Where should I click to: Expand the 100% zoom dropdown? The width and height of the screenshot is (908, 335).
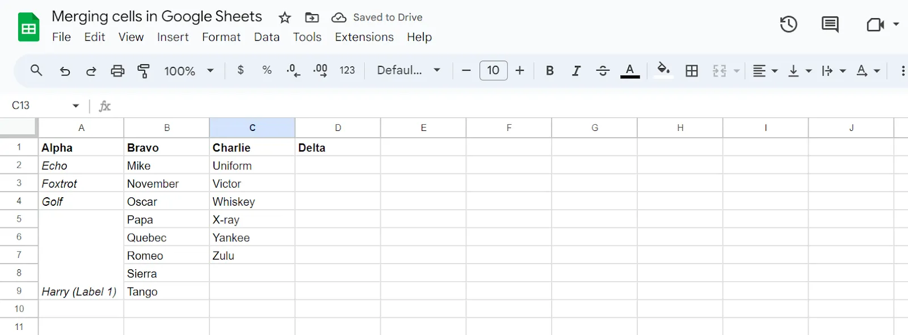pos(189,71)
